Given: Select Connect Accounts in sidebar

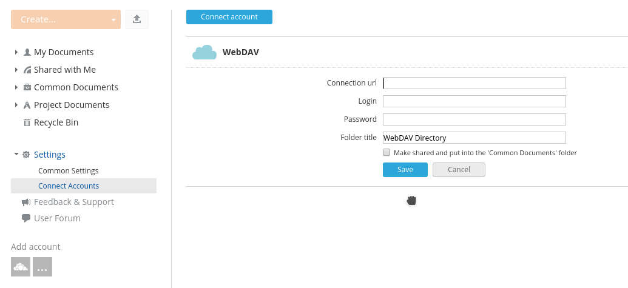Looking at the screenshot, I should click(x=69, y=186).
